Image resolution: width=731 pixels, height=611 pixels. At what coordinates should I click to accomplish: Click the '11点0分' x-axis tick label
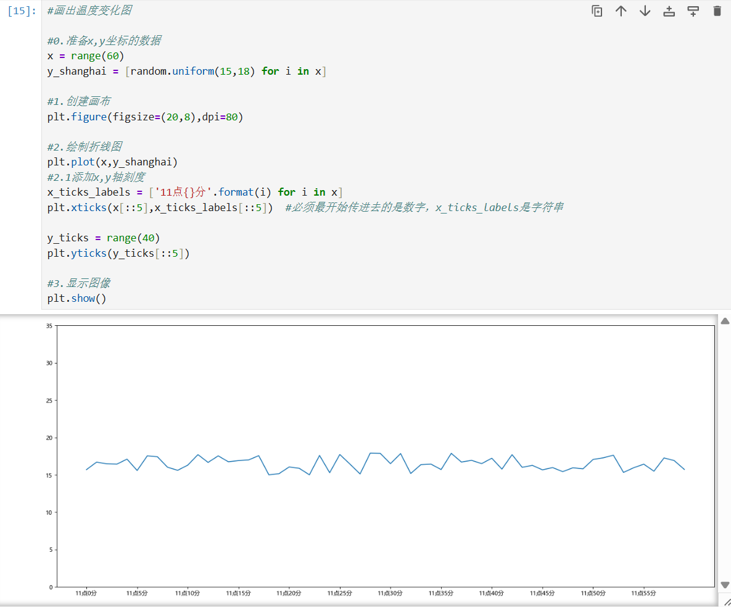click(x=86, y=593)
